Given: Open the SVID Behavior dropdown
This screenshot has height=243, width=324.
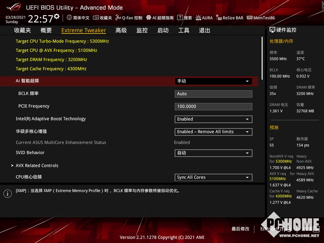Looking at the screenshot, I should (x=213, y=153).
